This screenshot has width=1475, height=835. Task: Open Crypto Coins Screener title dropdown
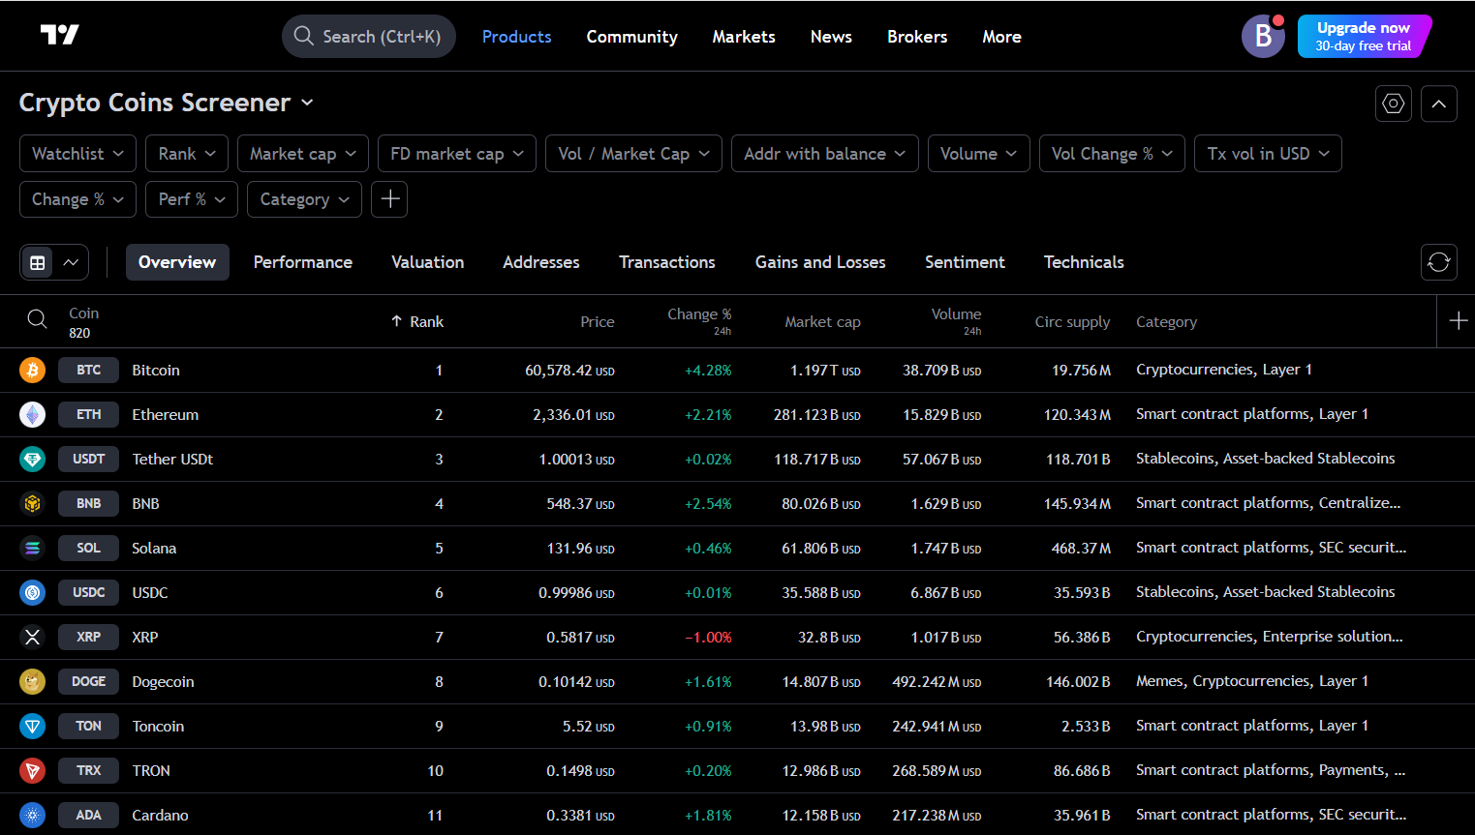(166, 103)
